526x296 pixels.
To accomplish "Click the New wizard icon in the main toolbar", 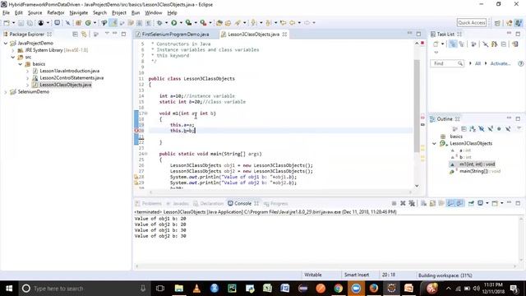I will pos(7,23).
